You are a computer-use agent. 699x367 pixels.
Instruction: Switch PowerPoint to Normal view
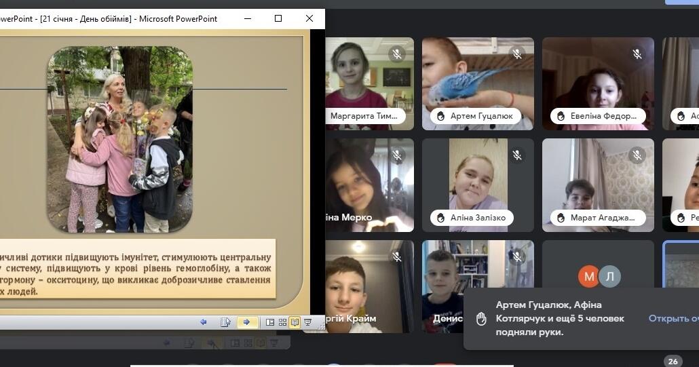coord(269,322)
